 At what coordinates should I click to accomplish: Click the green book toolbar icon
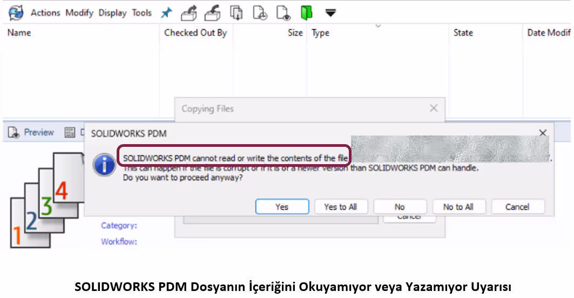[306, 13]
